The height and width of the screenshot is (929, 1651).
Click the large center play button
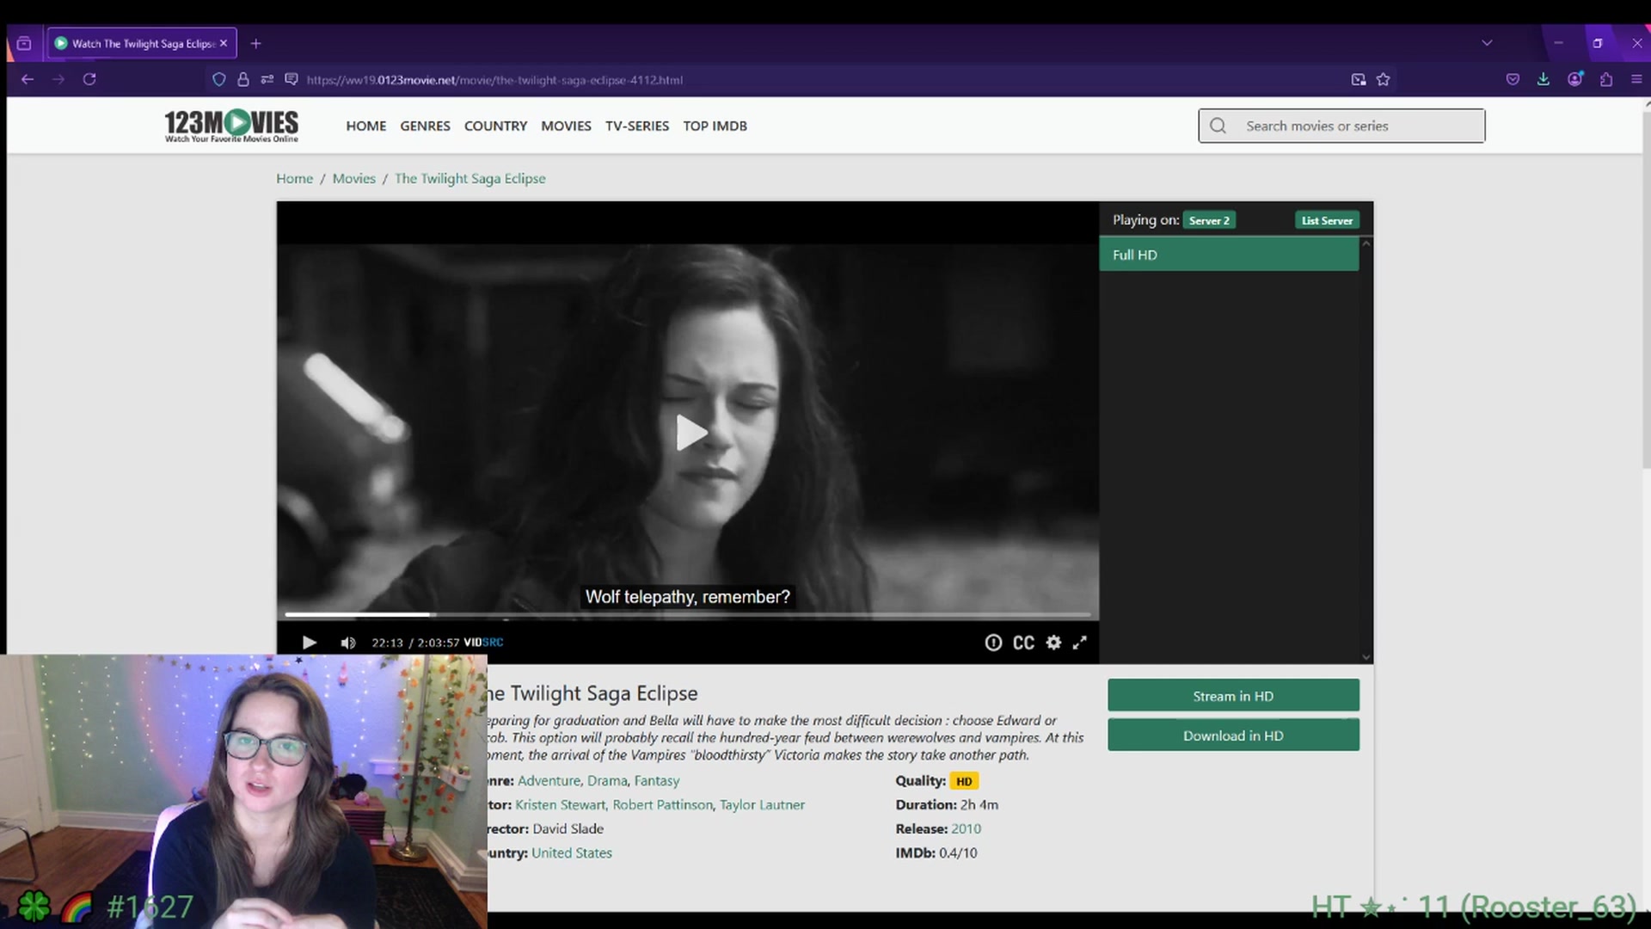[690, 433]
